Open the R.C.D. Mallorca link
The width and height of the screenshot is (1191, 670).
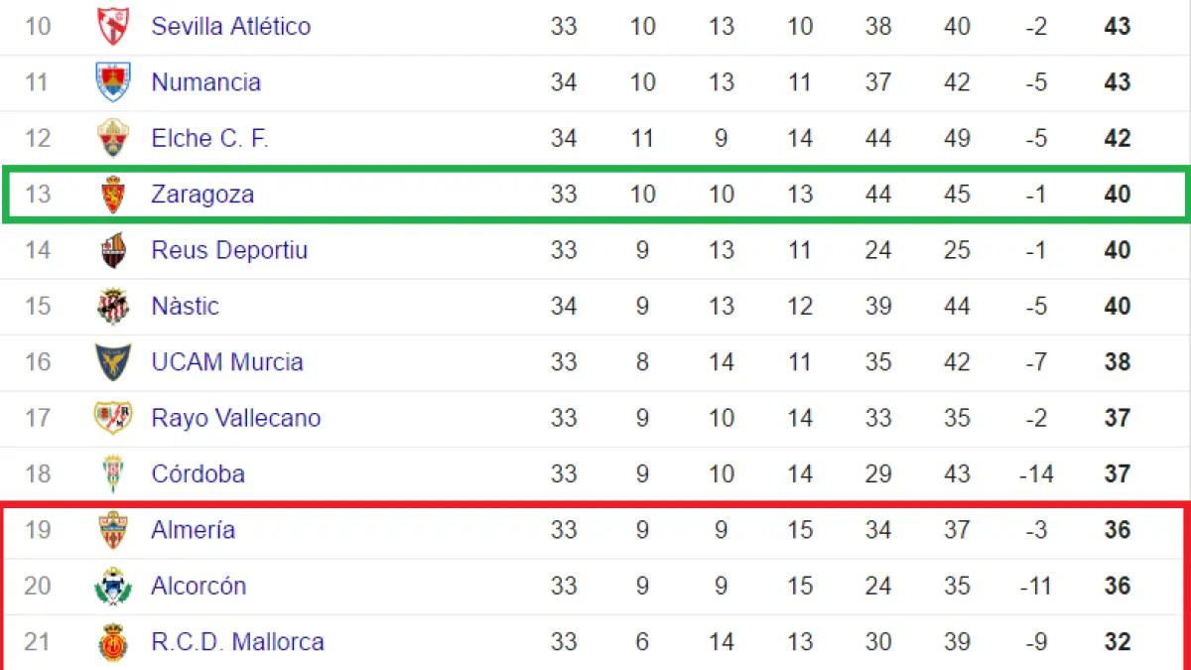click(237, 642)
